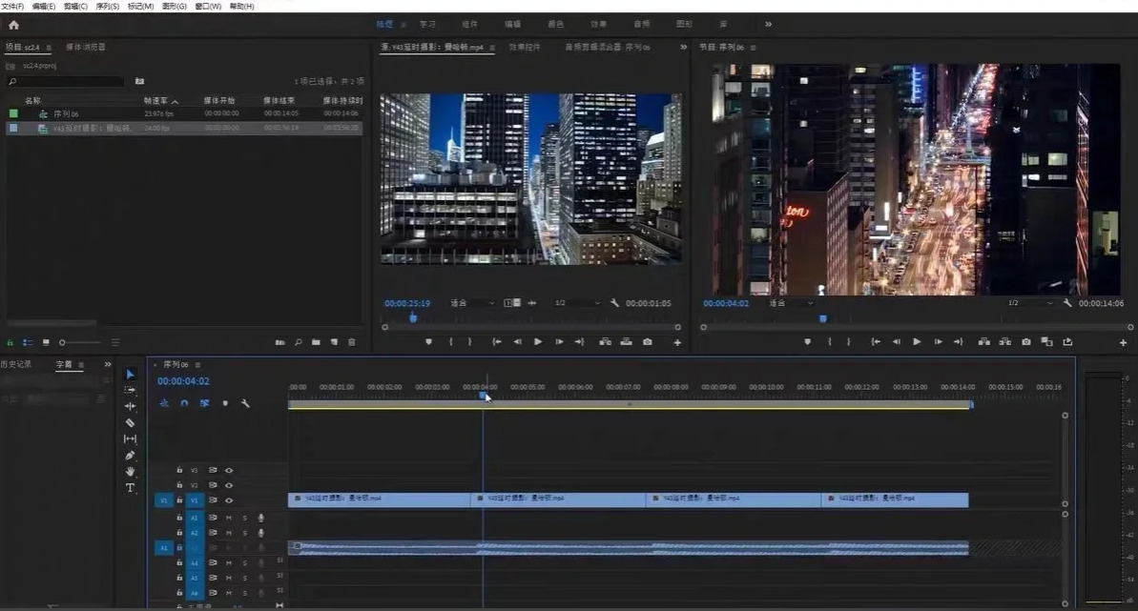Toggle snap in the timeline
The image size is (1138, 611).
coord(184,403)
